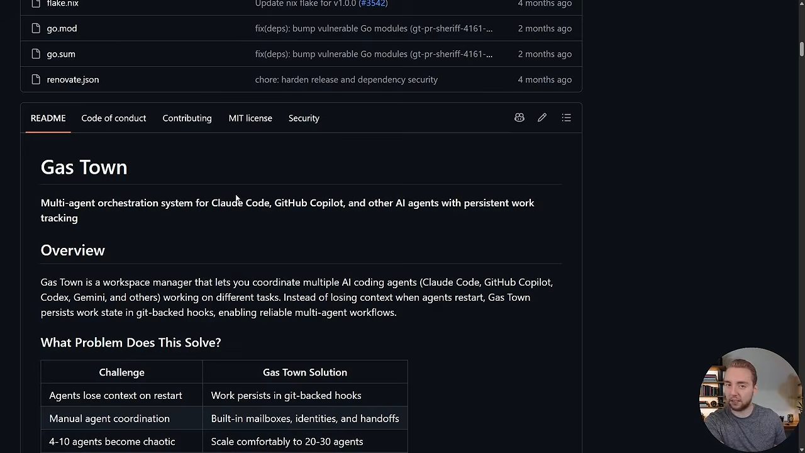
Task: Open the Security tab
Action: click(x=304, y=118)
